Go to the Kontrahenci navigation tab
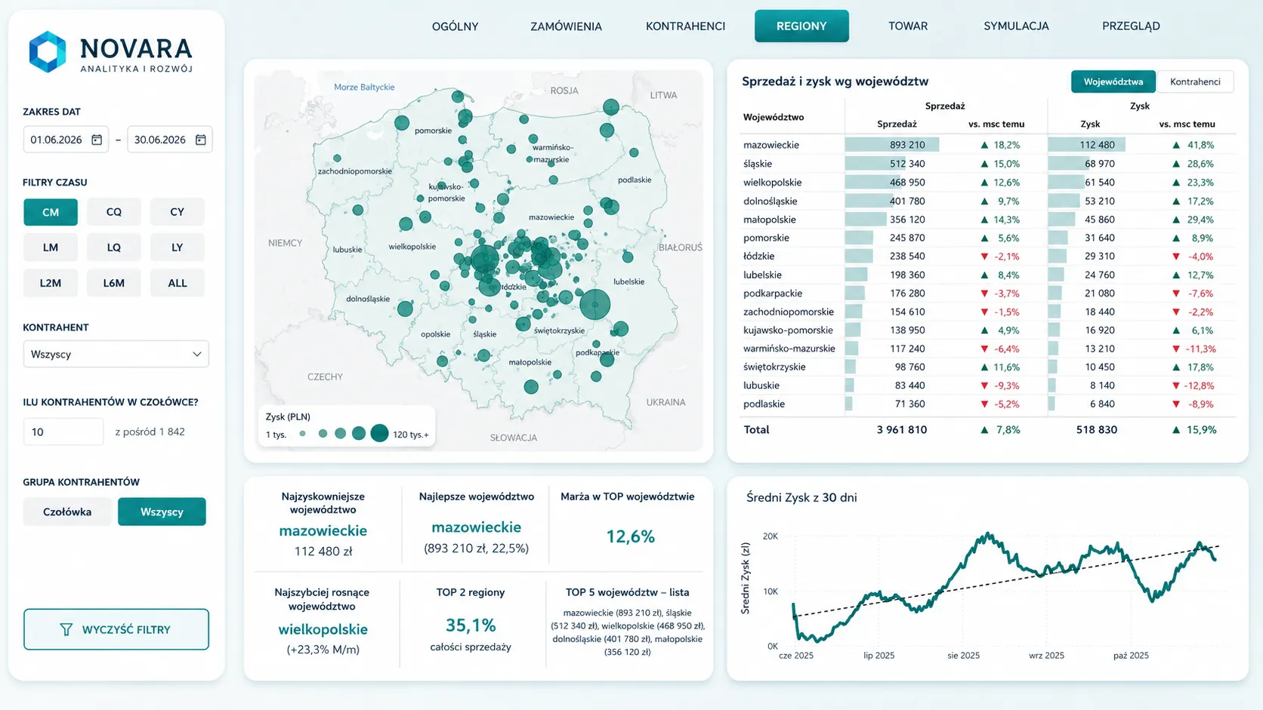The width and height of the screenshot is (1263, 710). tap(685, 26)
